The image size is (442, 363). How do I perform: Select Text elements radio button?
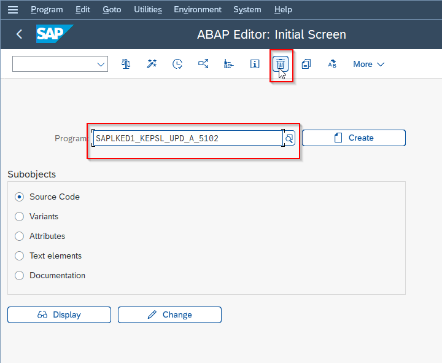pos(19,256)
